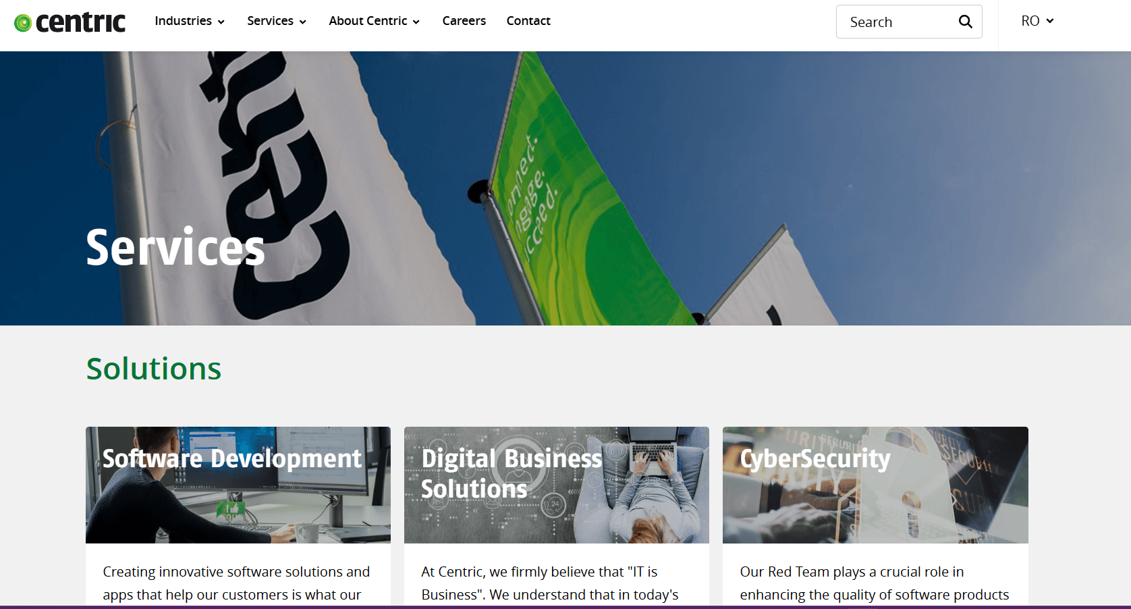Click the magnifying glass search icon
Screen dimensions: 1131x609
[x=965, y=22]
